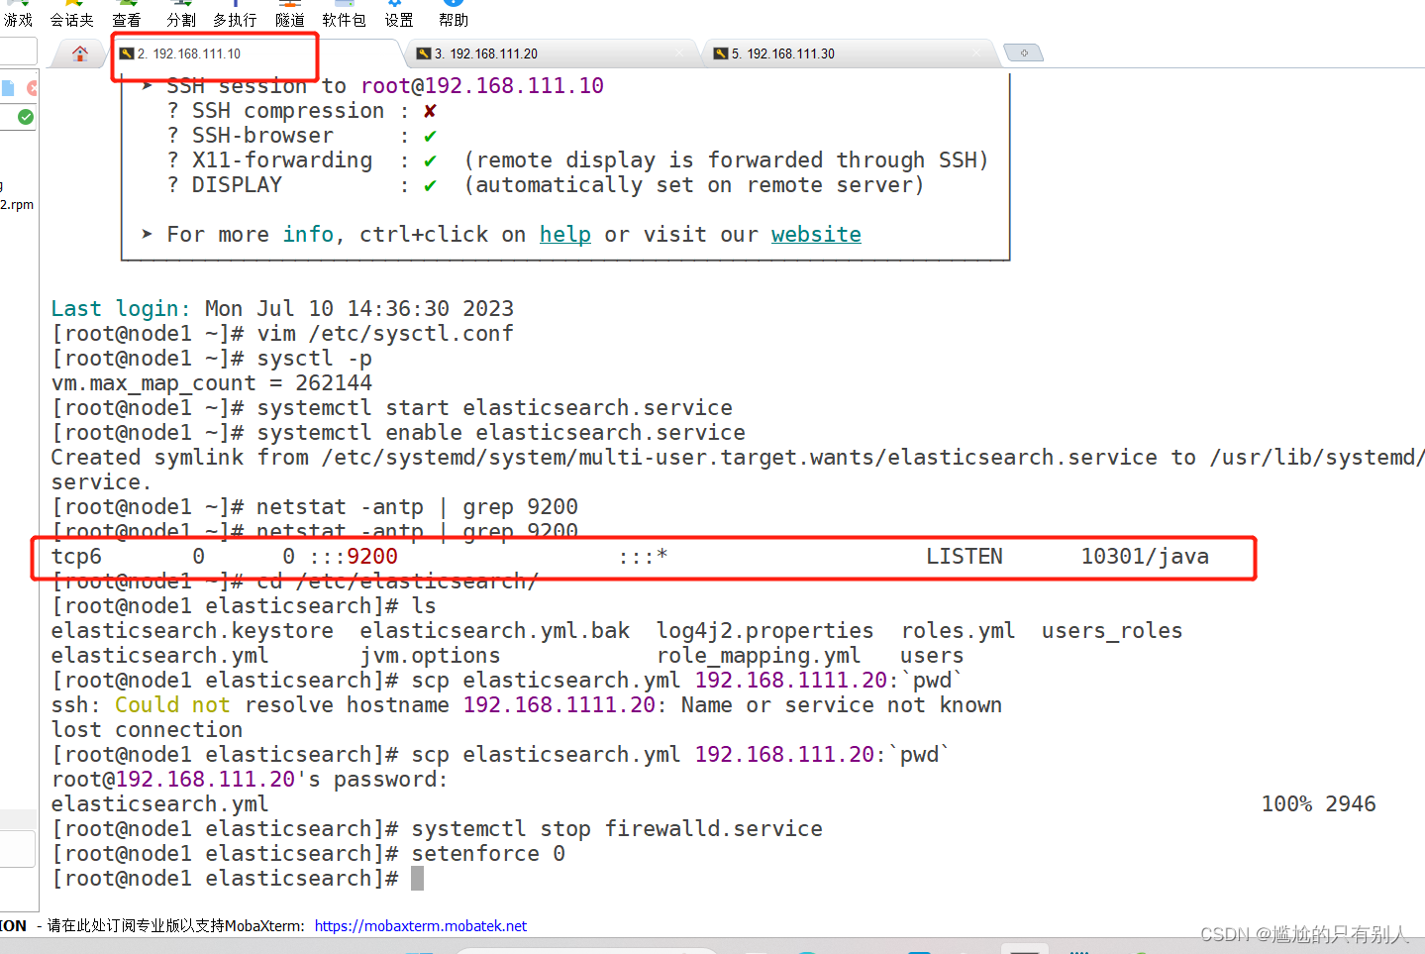Open the 设置 (Settings) toolbar item
1425x954 pixels.
point(399,14)
